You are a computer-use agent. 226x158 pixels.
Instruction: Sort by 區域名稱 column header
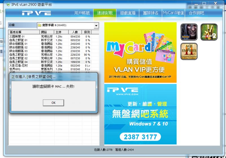pyautogui.click(x=24, y=32)
